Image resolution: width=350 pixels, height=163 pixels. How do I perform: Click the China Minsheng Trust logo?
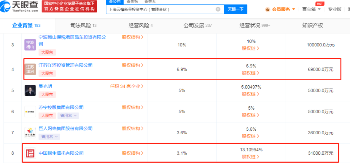click(30, 153)
